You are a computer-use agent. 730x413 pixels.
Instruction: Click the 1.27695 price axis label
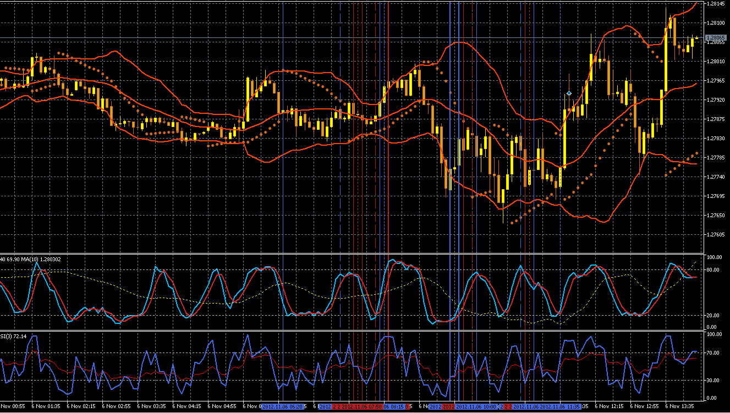716,196
